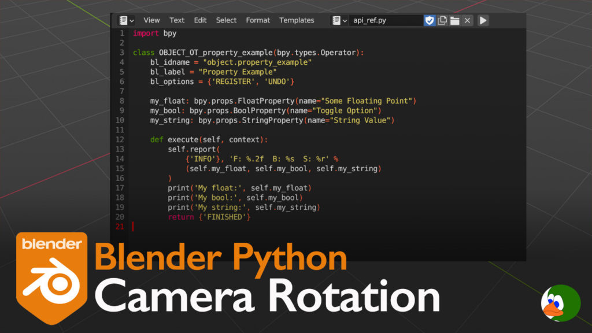This screenshot has height=333, width=592.
Task: Click the new text duplicate icon
Action: 442,20
